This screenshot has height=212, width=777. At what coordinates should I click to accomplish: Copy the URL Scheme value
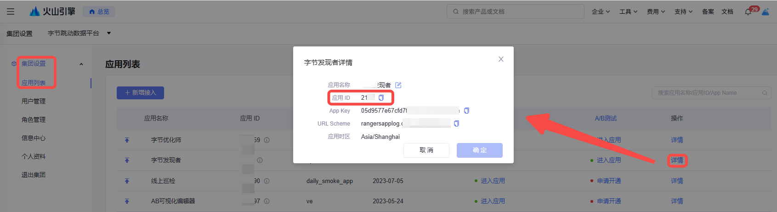[456, 123]
